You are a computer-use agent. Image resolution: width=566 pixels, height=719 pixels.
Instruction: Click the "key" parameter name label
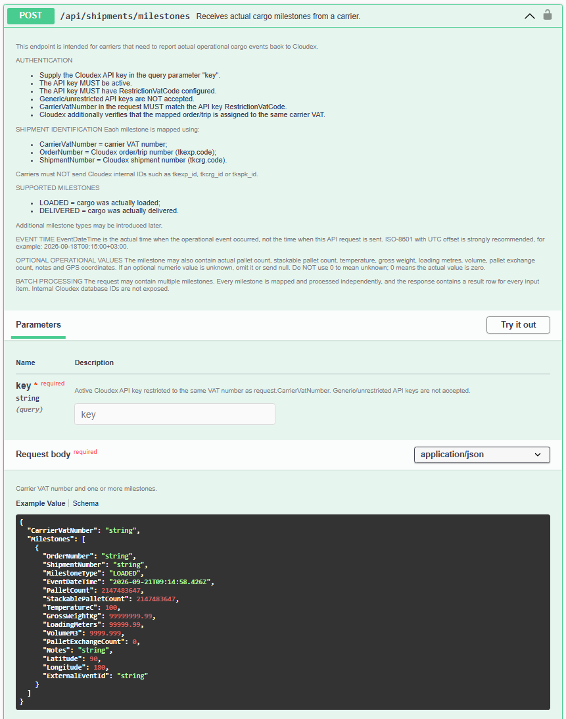coord(24,385)
